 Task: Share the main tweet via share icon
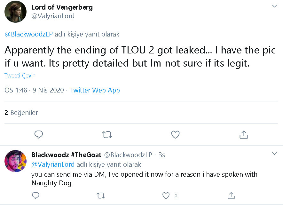click(244, 134)
